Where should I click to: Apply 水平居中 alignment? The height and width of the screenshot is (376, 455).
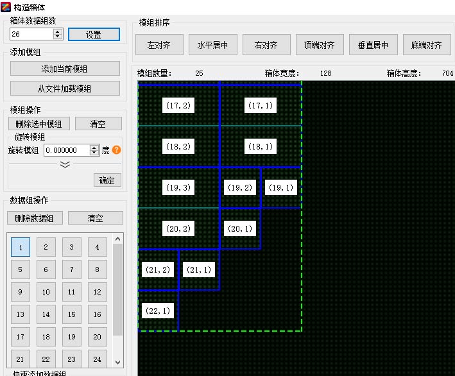point(212,45)
